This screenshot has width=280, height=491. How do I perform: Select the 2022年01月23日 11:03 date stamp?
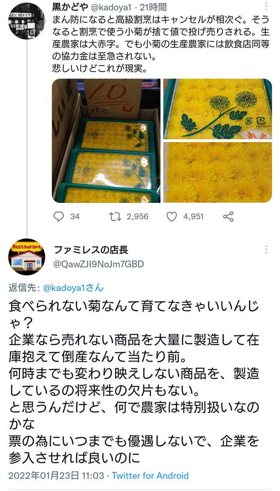pos(57,475)
